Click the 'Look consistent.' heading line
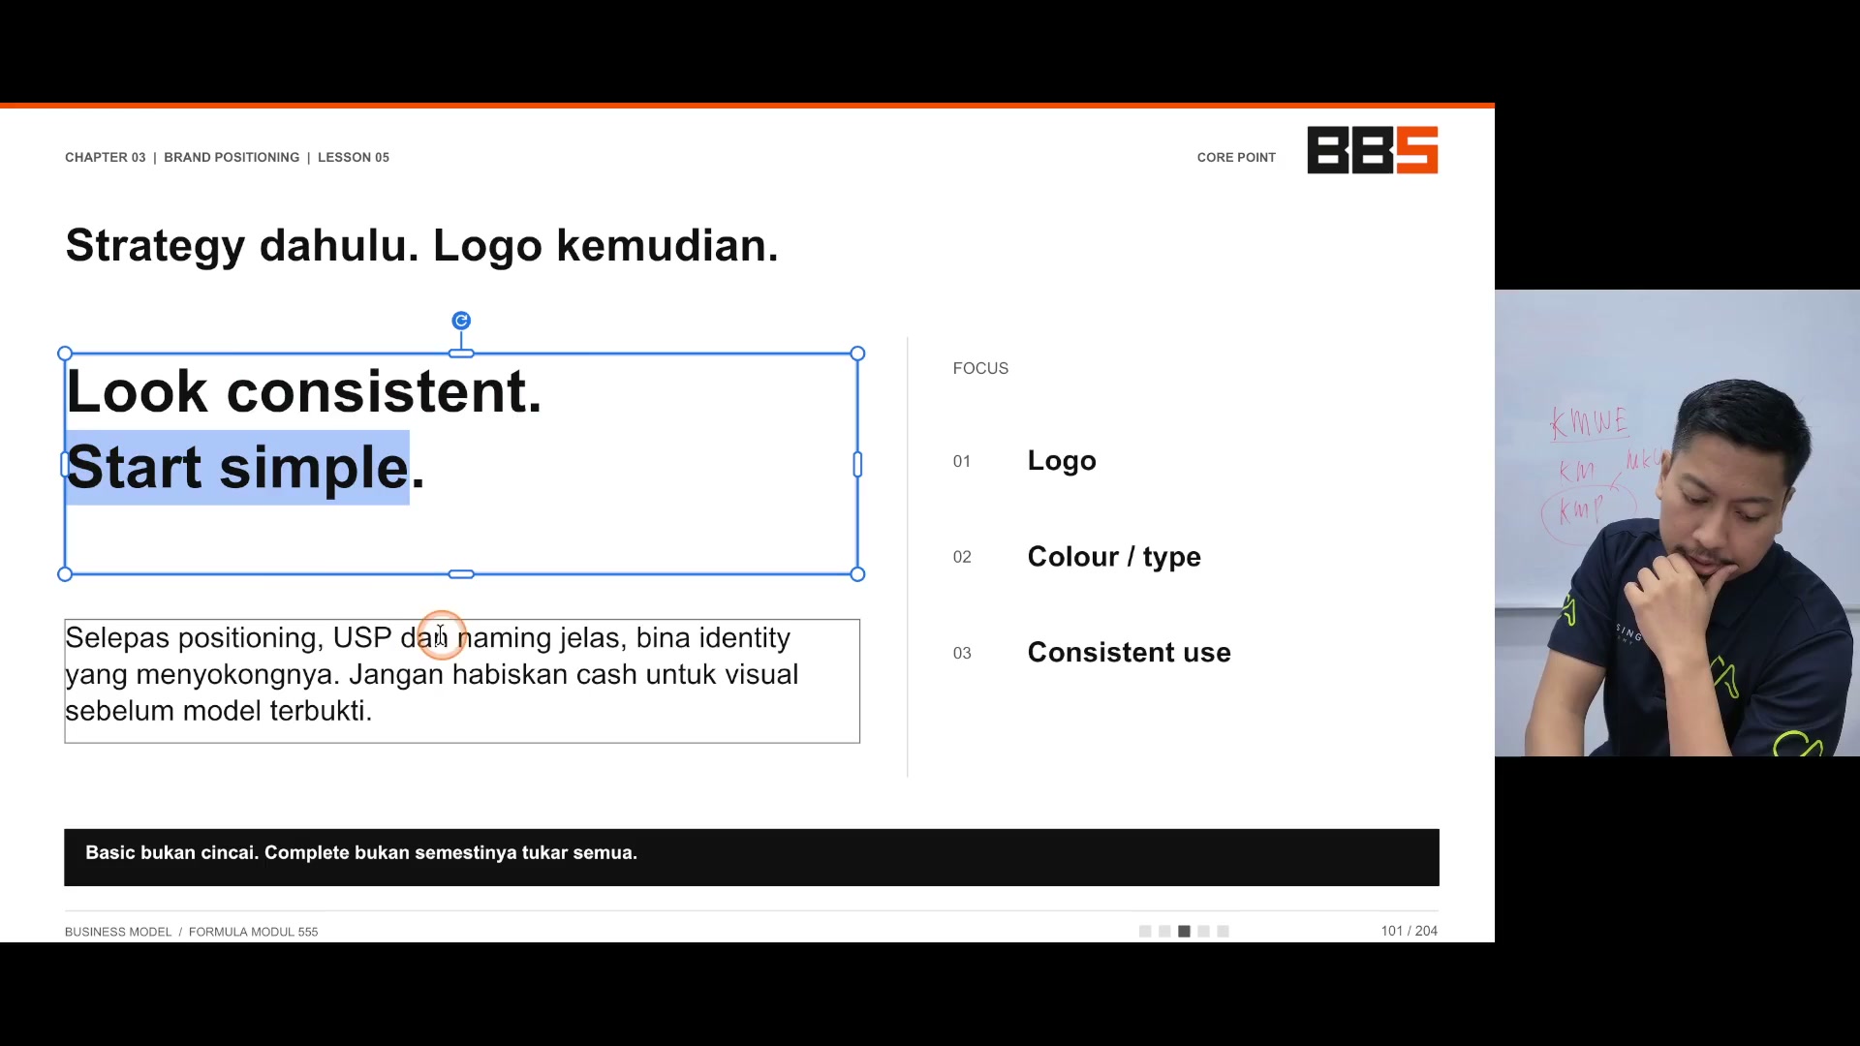1860x1046 pixels. [x=303, y=392]
